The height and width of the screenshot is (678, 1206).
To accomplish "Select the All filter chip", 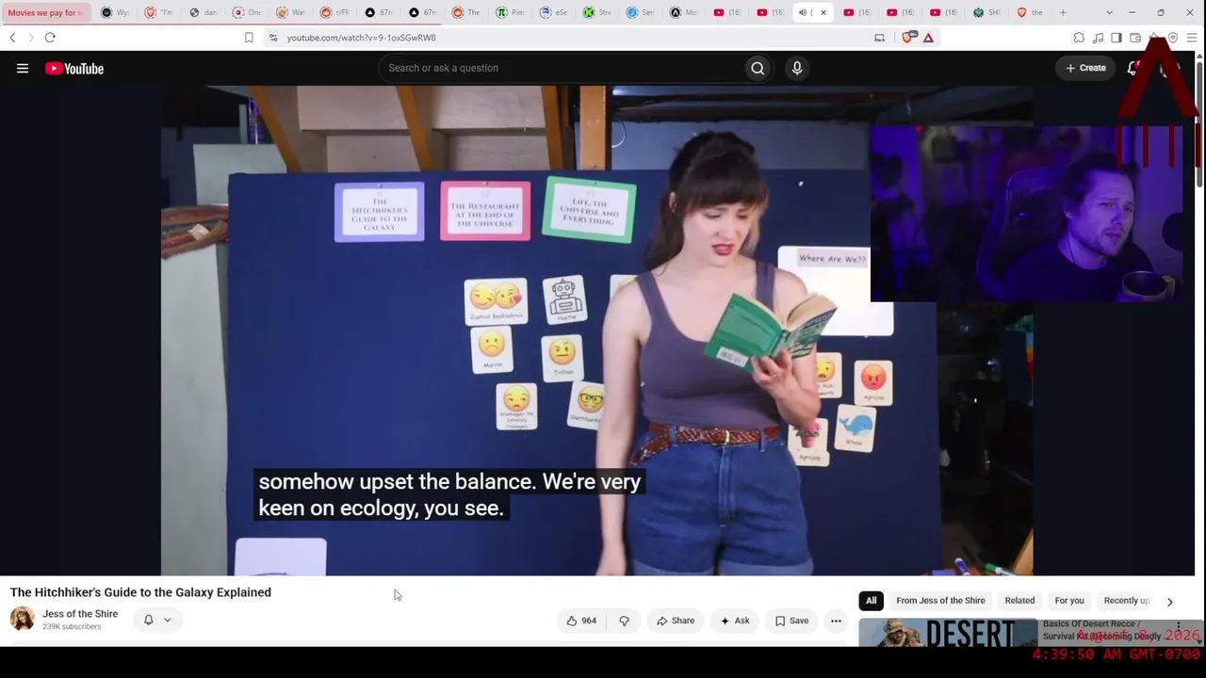I will [x=872, y=601].
